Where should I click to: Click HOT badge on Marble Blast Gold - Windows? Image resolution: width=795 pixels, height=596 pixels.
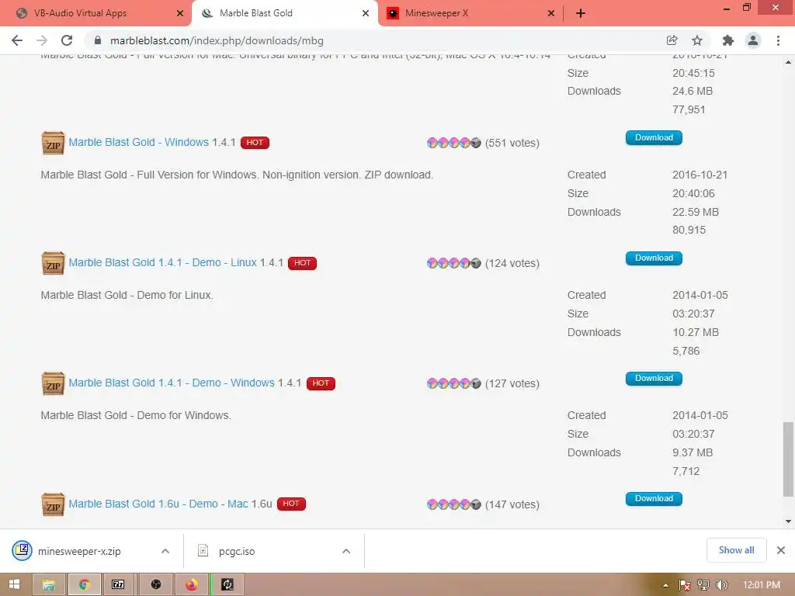pyautogui.click(x=255, y=143)
